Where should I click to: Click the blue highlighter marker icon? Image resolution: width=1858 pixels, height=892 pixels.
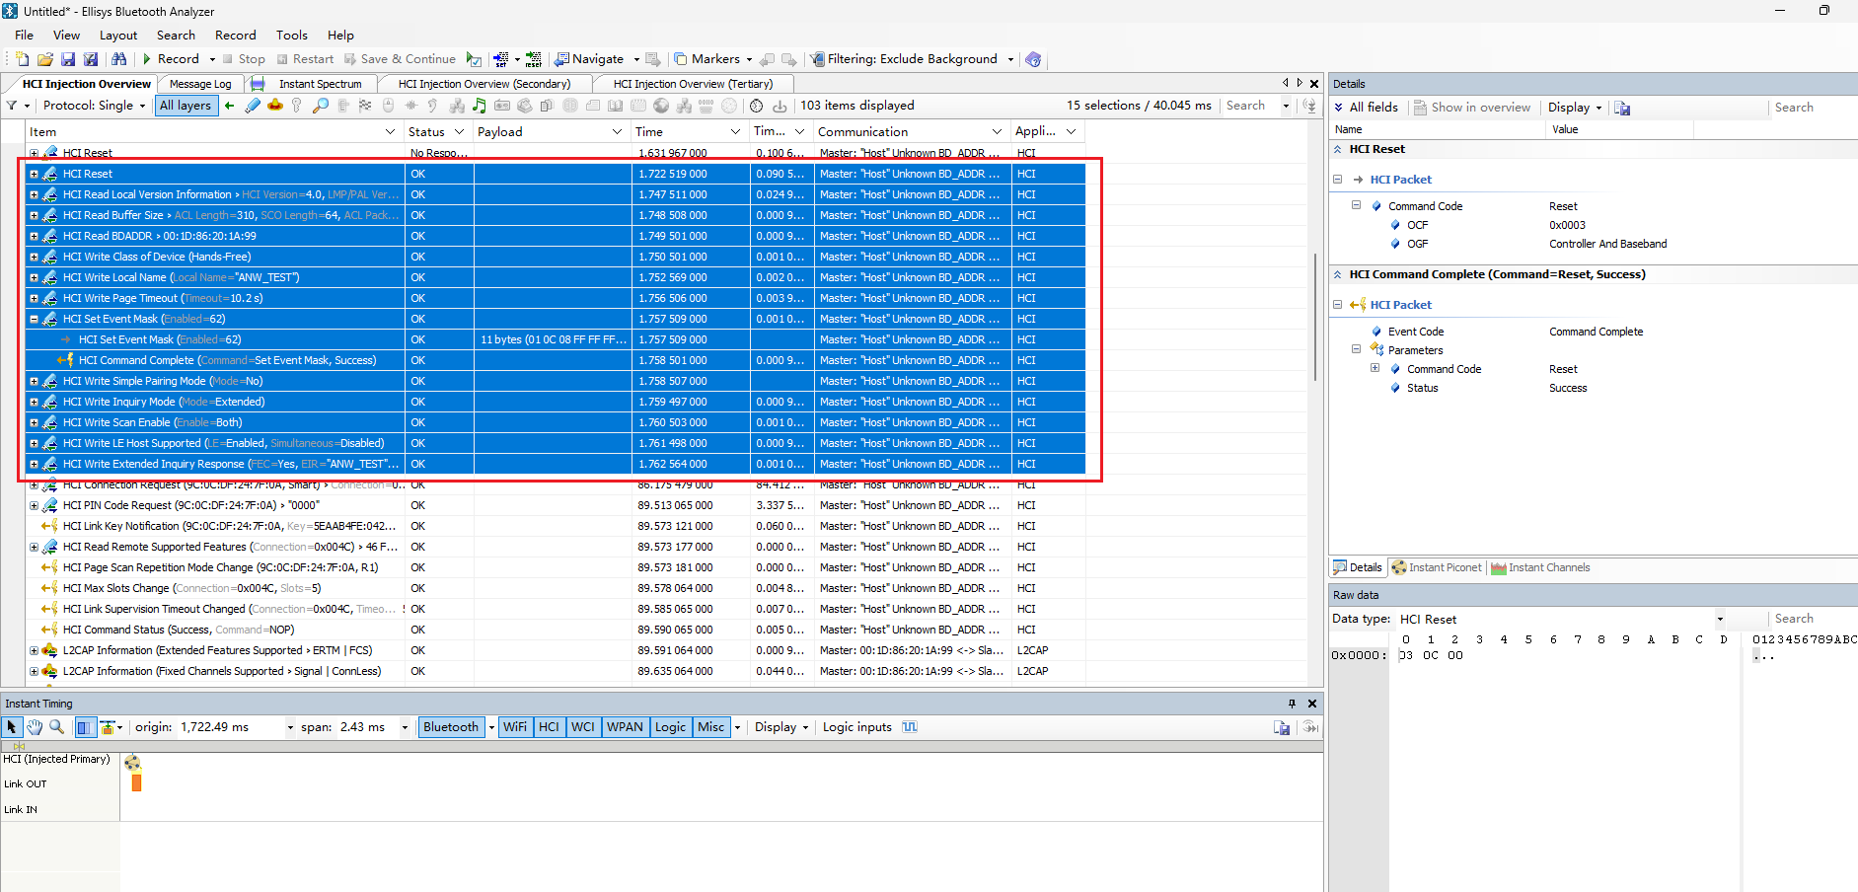click(x=253, y=106)
